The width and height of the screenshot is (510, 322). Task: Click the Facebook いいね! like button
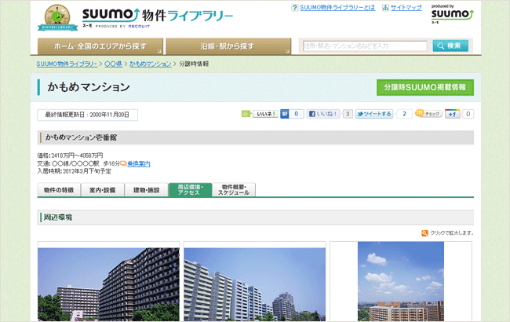click(x=322, y=114)
